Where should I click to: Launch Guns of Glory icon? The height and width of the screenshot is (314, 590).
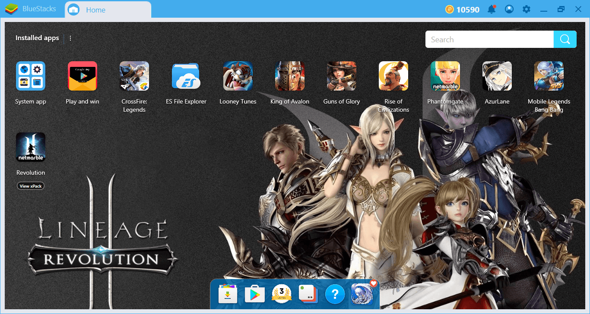pos(342,76)
